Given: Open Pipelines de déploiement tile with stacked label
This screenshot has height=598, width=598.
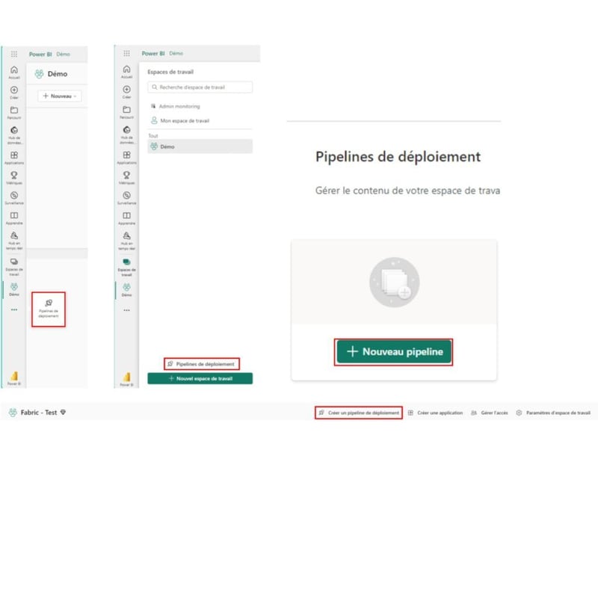Looking at the screenshot, I should pyautogui.click(x=49, y=308).
